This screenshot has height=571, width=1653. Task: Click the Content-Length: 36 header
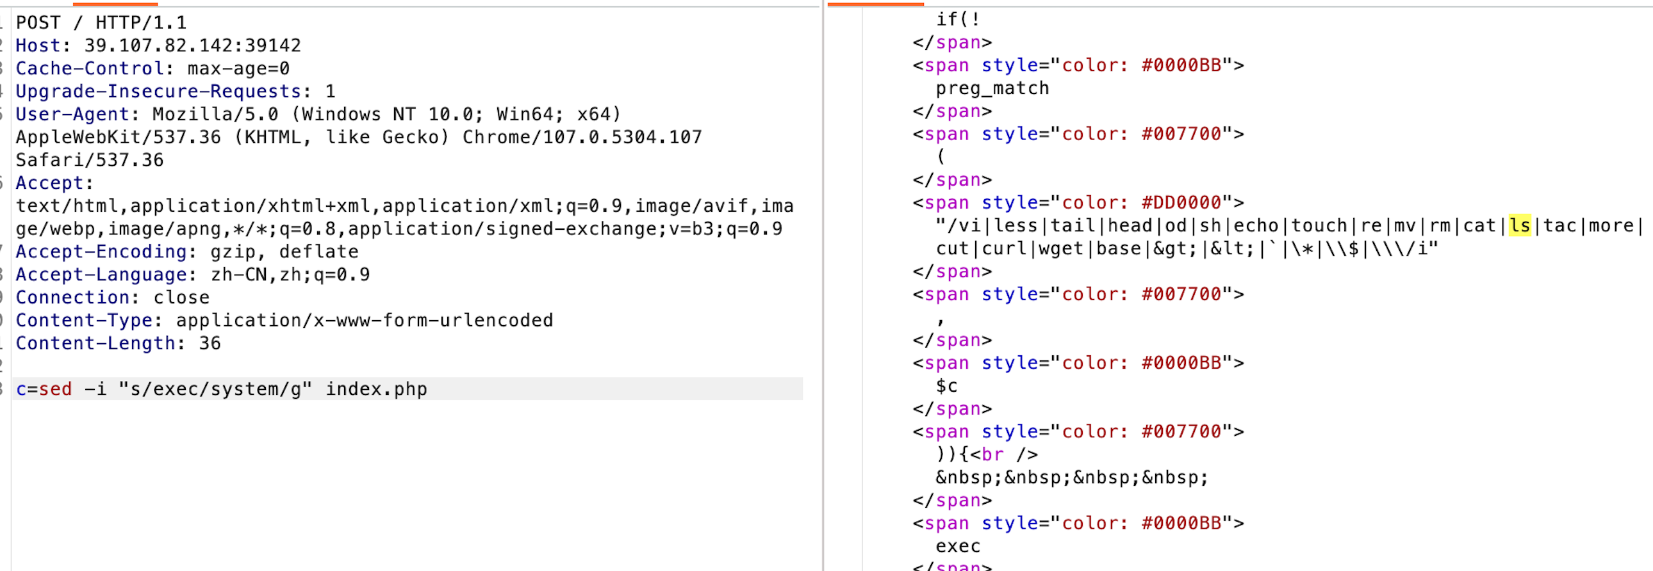[118, 344]
